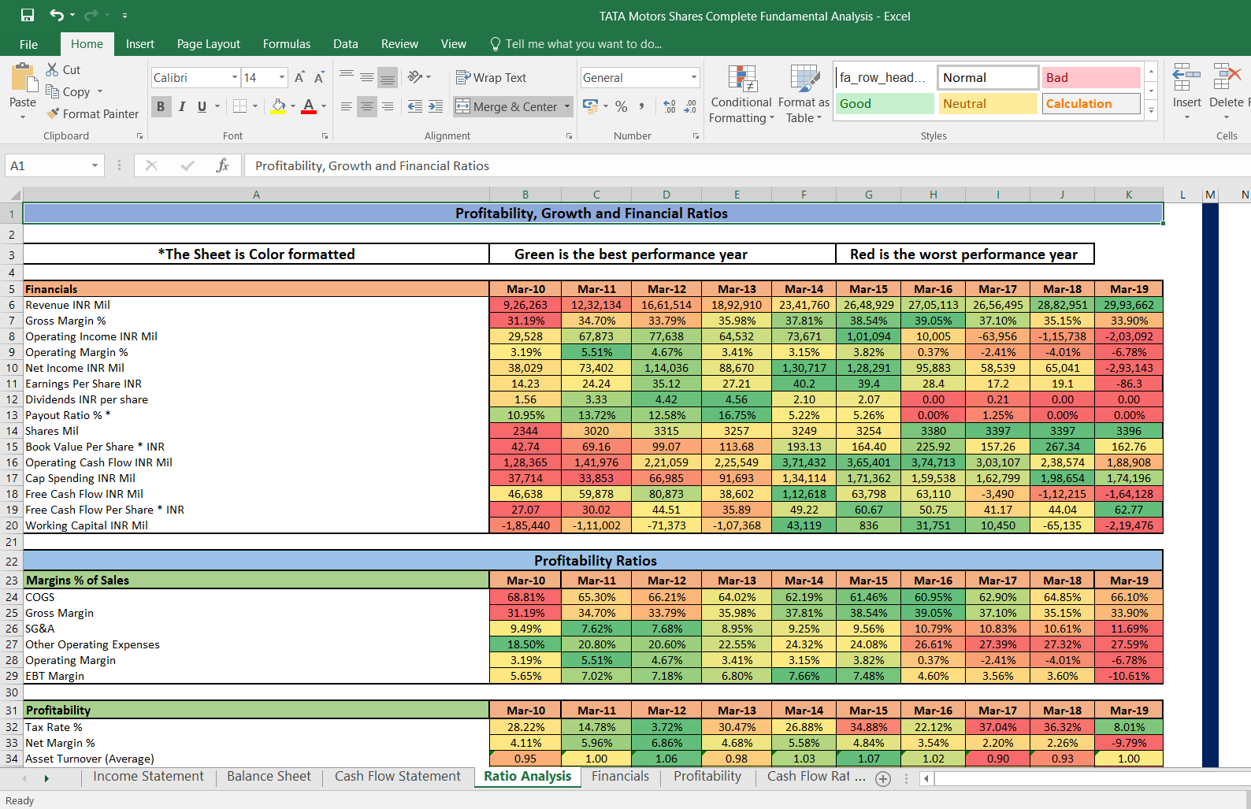Align cell text to the left

347,106
